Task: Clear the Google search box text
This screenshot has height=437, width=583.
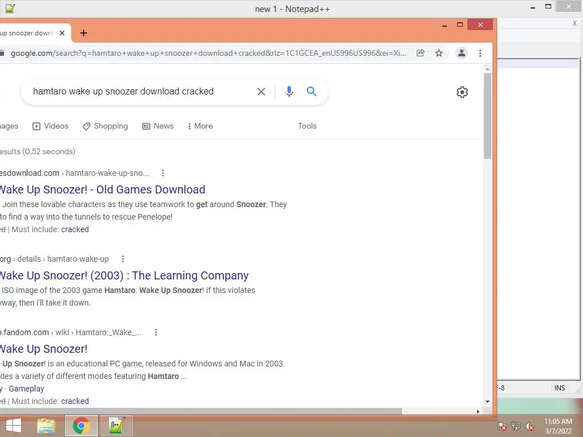Action: click(x=261, y=92)
